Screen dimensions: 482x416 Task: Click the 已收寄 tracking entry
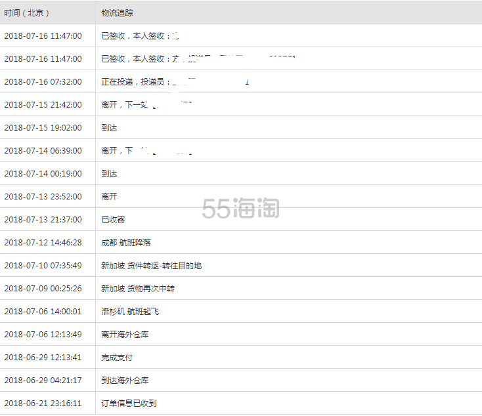tap(113, 220)
